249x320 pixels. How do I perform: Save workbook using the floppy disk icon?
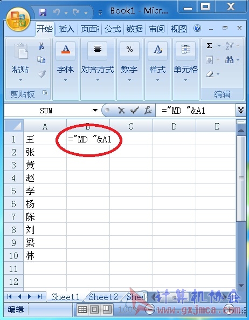click(43, 12)
